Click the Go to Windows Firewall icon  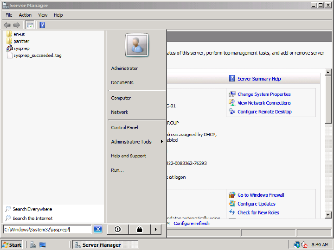point(232,195)
